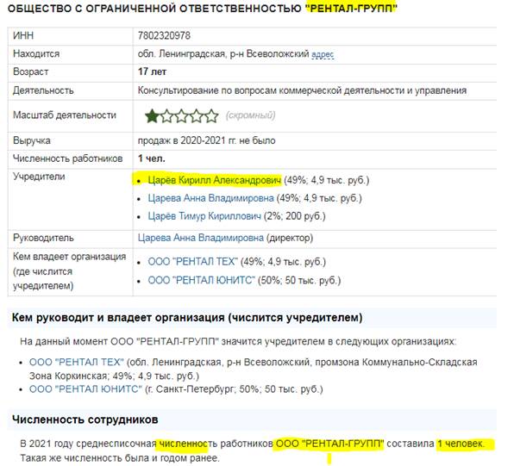Click the fifth empty rating star
This screenshot has height=466, width=514.
[211, 116]
